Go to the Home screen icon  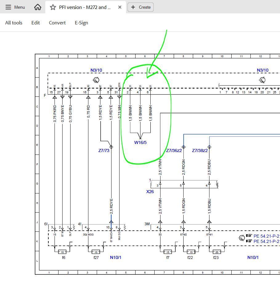click(38, 7)
